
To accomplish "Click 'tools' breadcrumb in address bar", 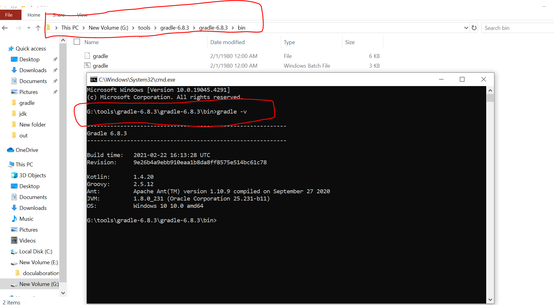I will (144, 28).
